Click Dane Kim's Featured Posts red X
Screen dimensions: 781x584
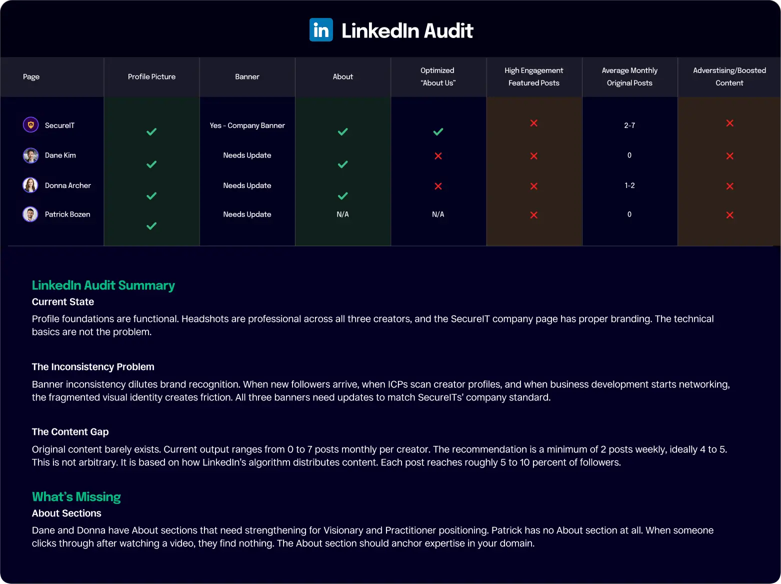pos(534,156)
